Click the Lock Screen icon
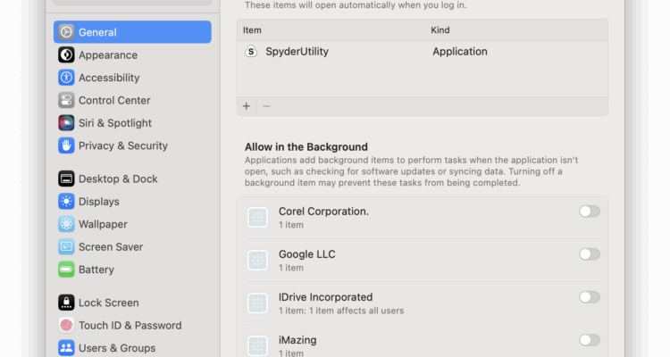 tap(66, 303)
